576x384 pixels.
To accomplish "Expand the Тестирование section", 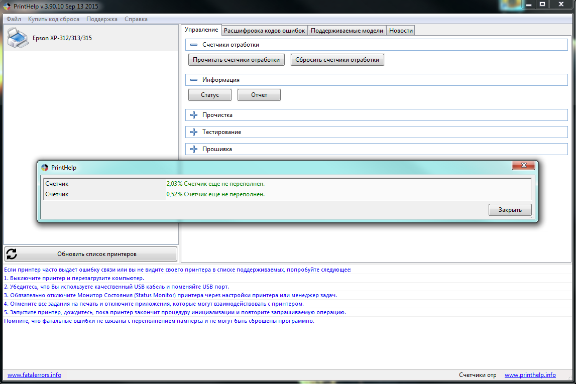I will (194, 132).
